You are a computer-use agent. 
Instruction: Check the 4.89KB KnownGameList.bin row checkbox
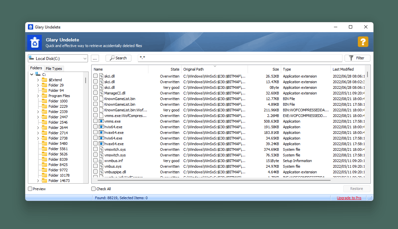(x=96, y=104)
